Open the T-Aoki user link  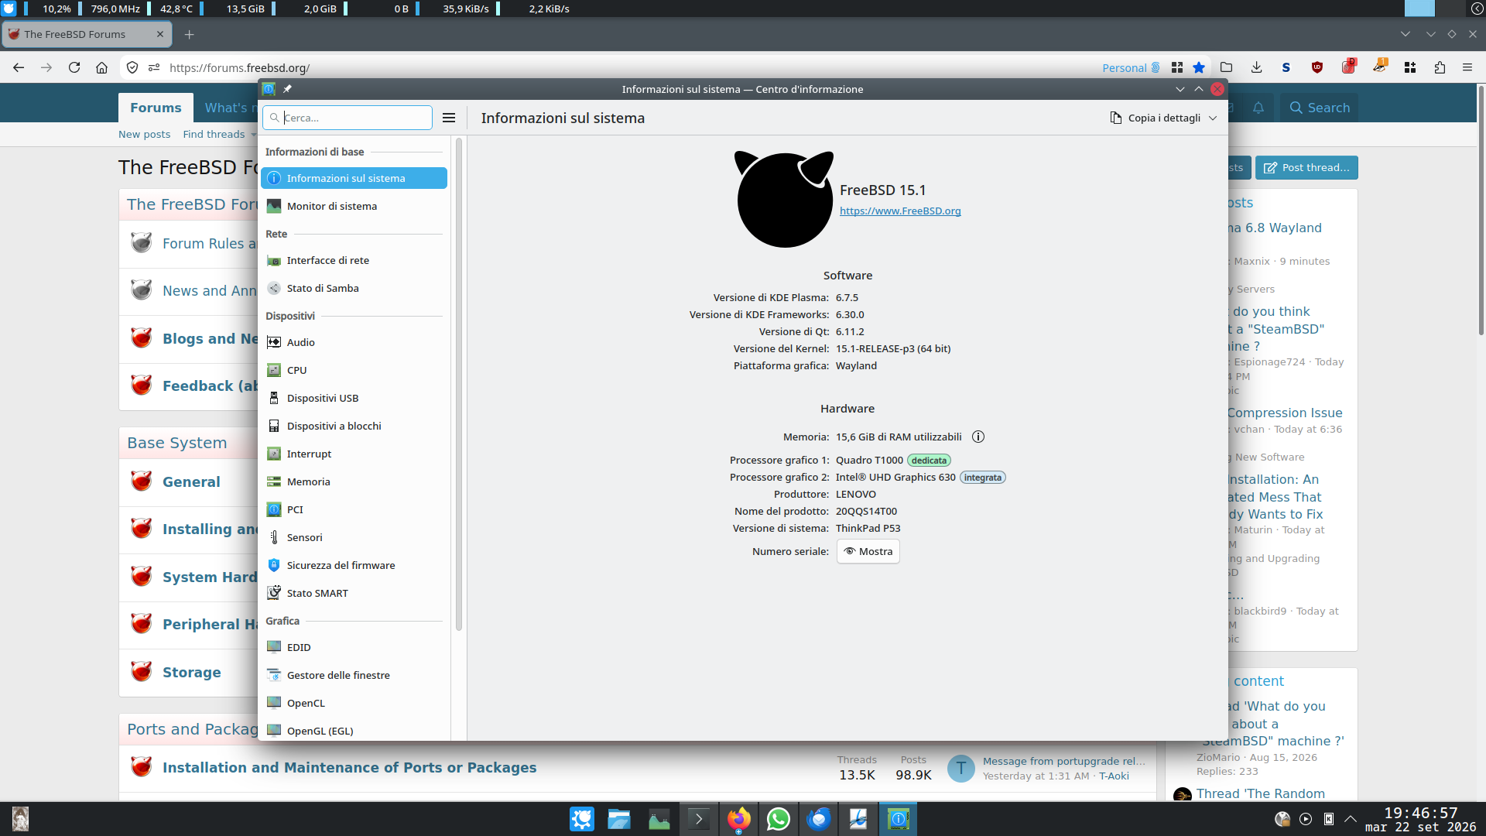coord(1114,776)
